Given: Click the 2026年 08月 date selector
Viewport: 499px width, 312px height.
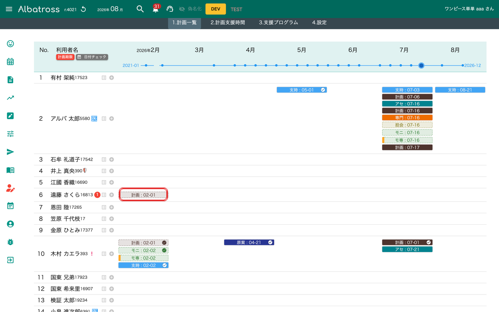Looking at the screenshot, I should coord(110,9).
